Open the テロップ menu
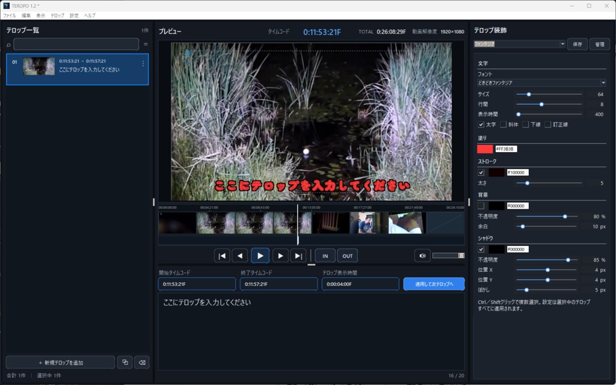This screenshot has height=385, width=616. tap(57, 15)
